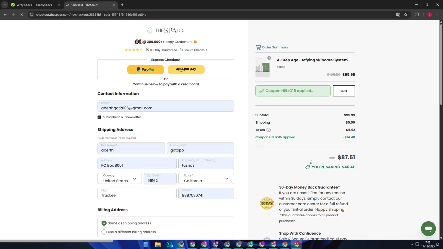Open Windows Start menu
This screenshot has height=249, width=443.
(146, 244)
